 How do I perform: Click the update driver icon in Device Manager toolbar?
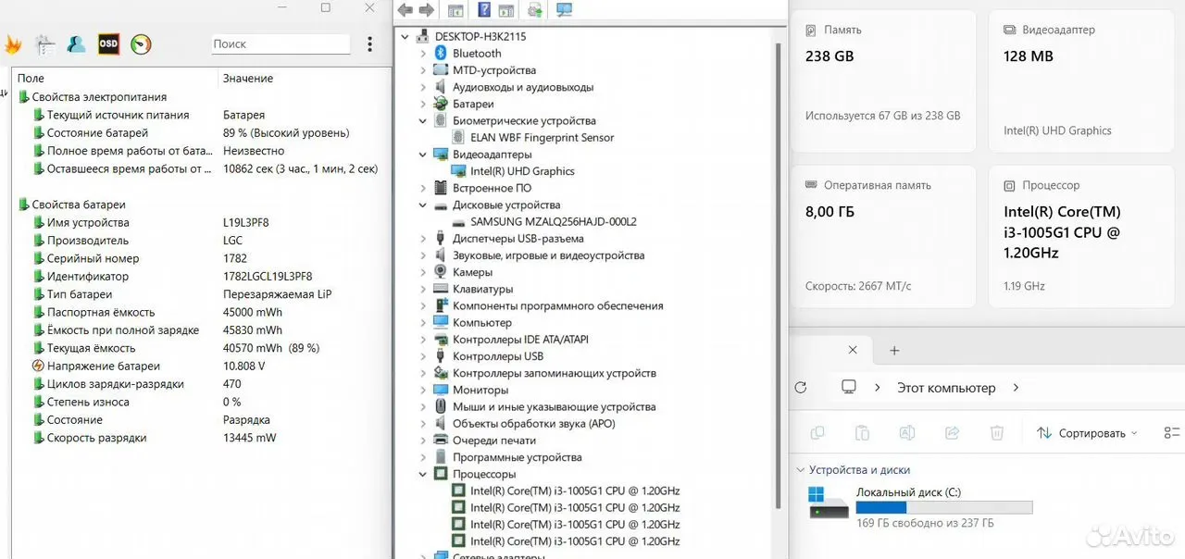[534, 10]
